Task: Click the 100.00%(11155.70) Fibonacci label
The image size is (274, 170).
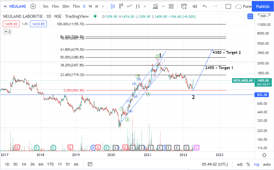Action: [70, 24]
